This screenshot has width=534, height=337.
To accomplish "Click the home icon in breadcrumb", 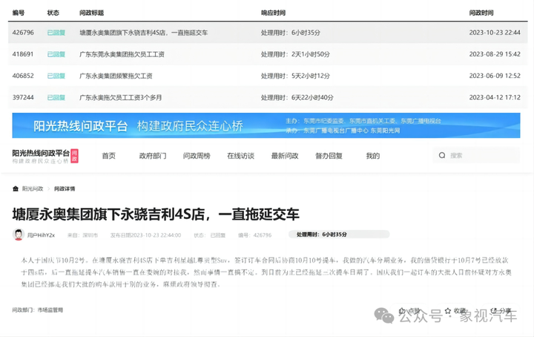I will click(x=16, y=189).
